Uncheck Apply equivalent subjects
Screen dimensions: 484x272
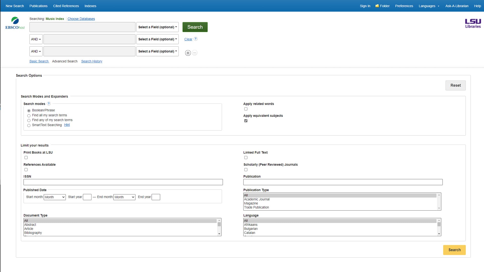tap(246, 121)
